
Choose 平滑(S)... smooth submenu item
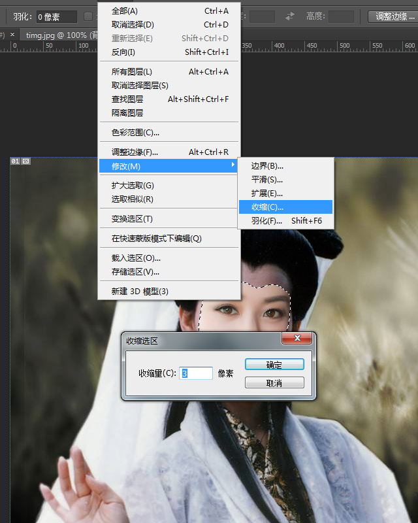285,179
